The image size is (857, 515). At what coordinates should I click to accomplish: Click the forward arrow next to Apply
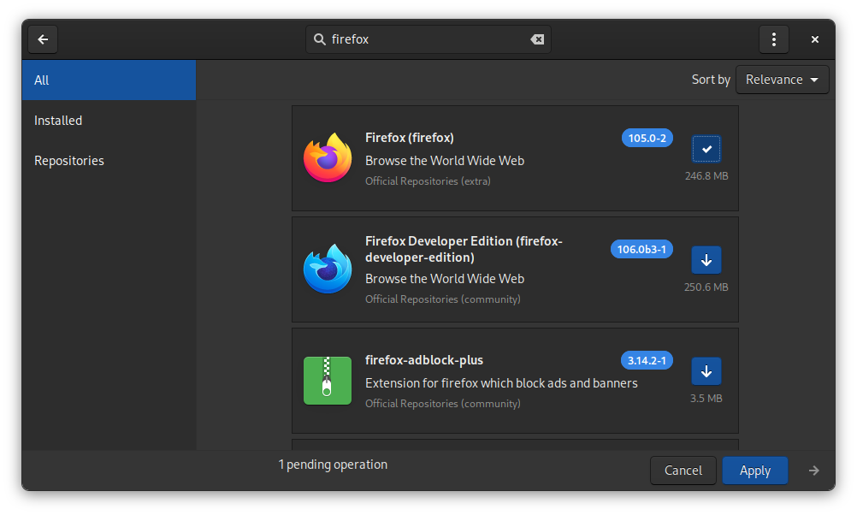point(813,470)
